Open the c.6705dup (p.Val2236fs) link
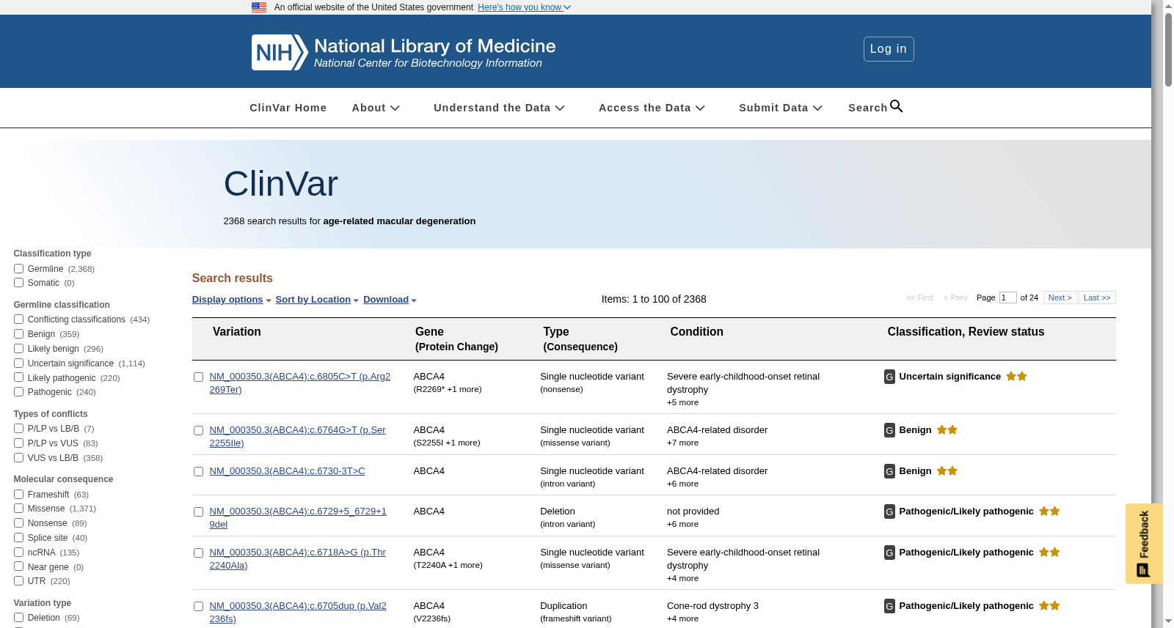The height and width of the screenshot is (628, 1174). [x=297, y=613]
